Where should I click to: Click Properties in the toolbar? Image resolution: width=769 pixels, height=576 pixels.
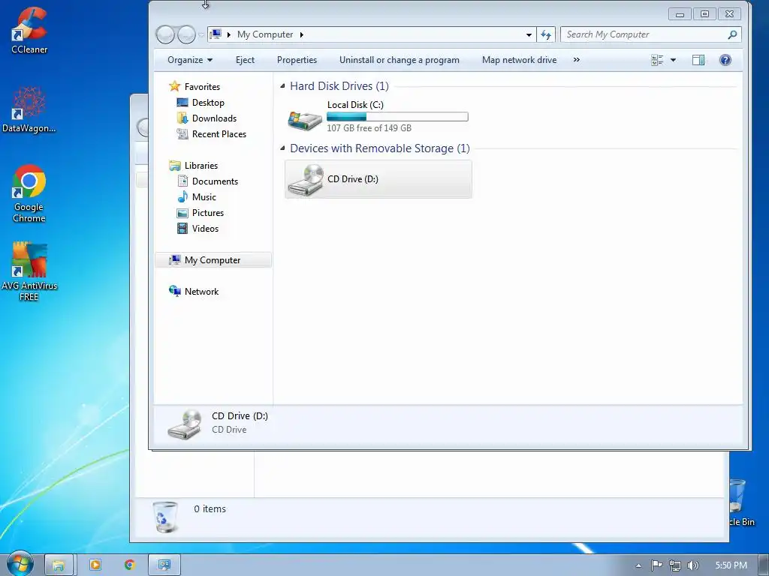(297, 60)
